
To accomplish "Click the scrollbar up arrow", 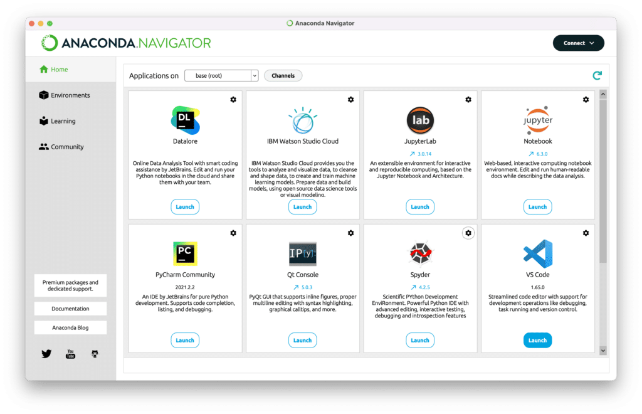I will (603, 95).
